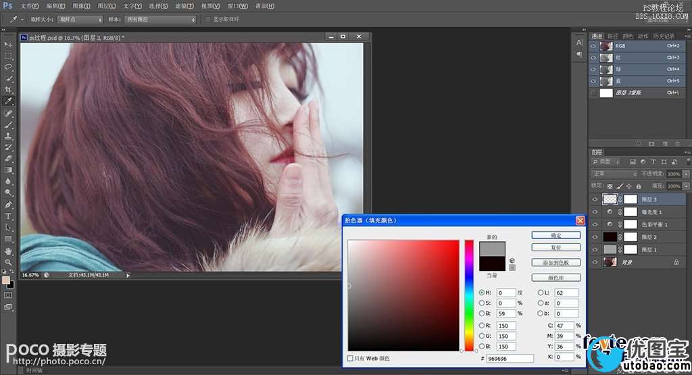Switch to the History panel tab

point(664,36)
